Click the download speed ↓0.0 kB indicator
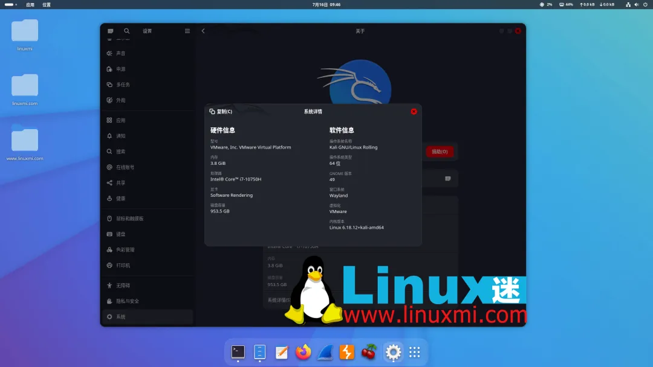 point(607,5)
